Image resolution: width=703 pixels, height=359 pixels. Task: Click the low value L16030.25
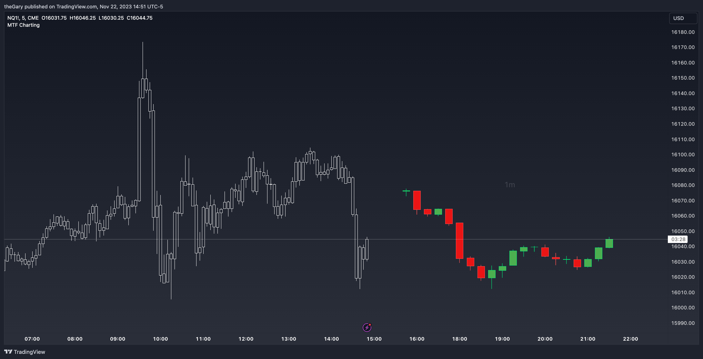(111, 18)
